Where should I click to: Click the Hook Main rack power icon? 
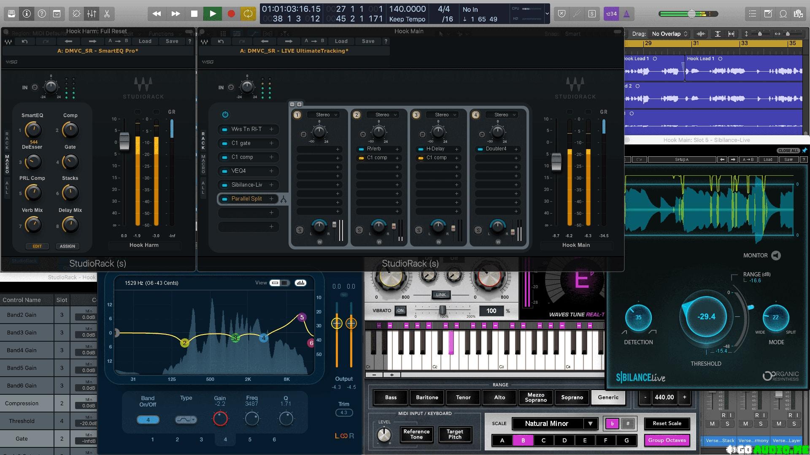pyautogui.click(x=225, y=115)
